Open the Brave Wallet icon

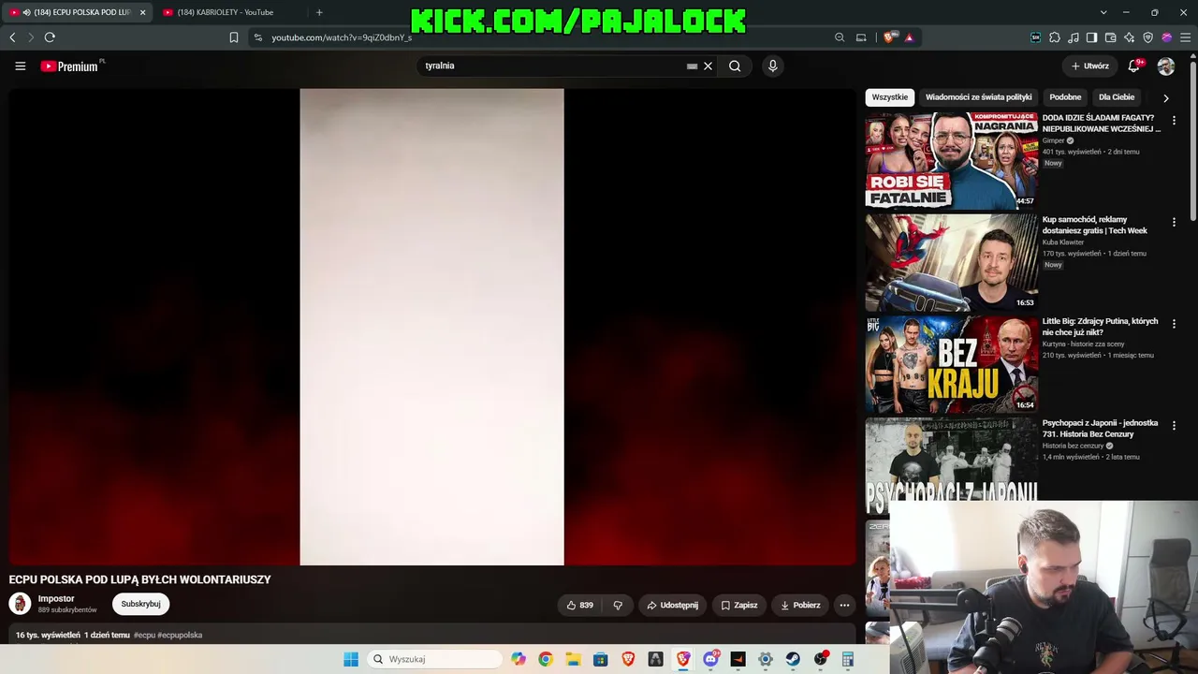pos(1110,37)
